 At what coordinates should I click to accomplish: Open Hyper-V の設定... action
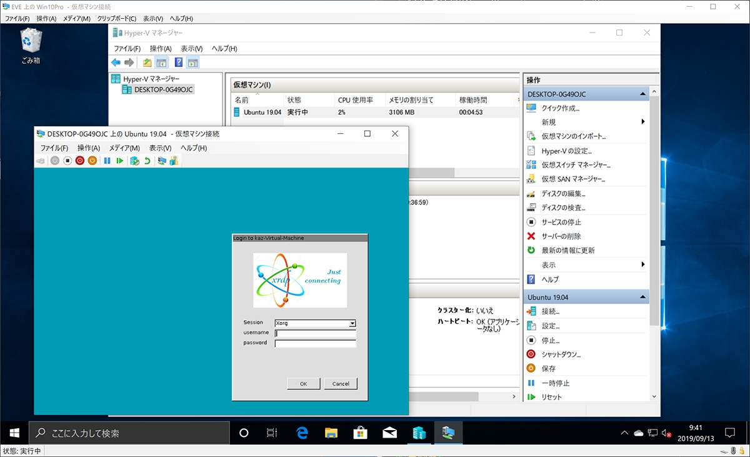(x=566, y=151)
